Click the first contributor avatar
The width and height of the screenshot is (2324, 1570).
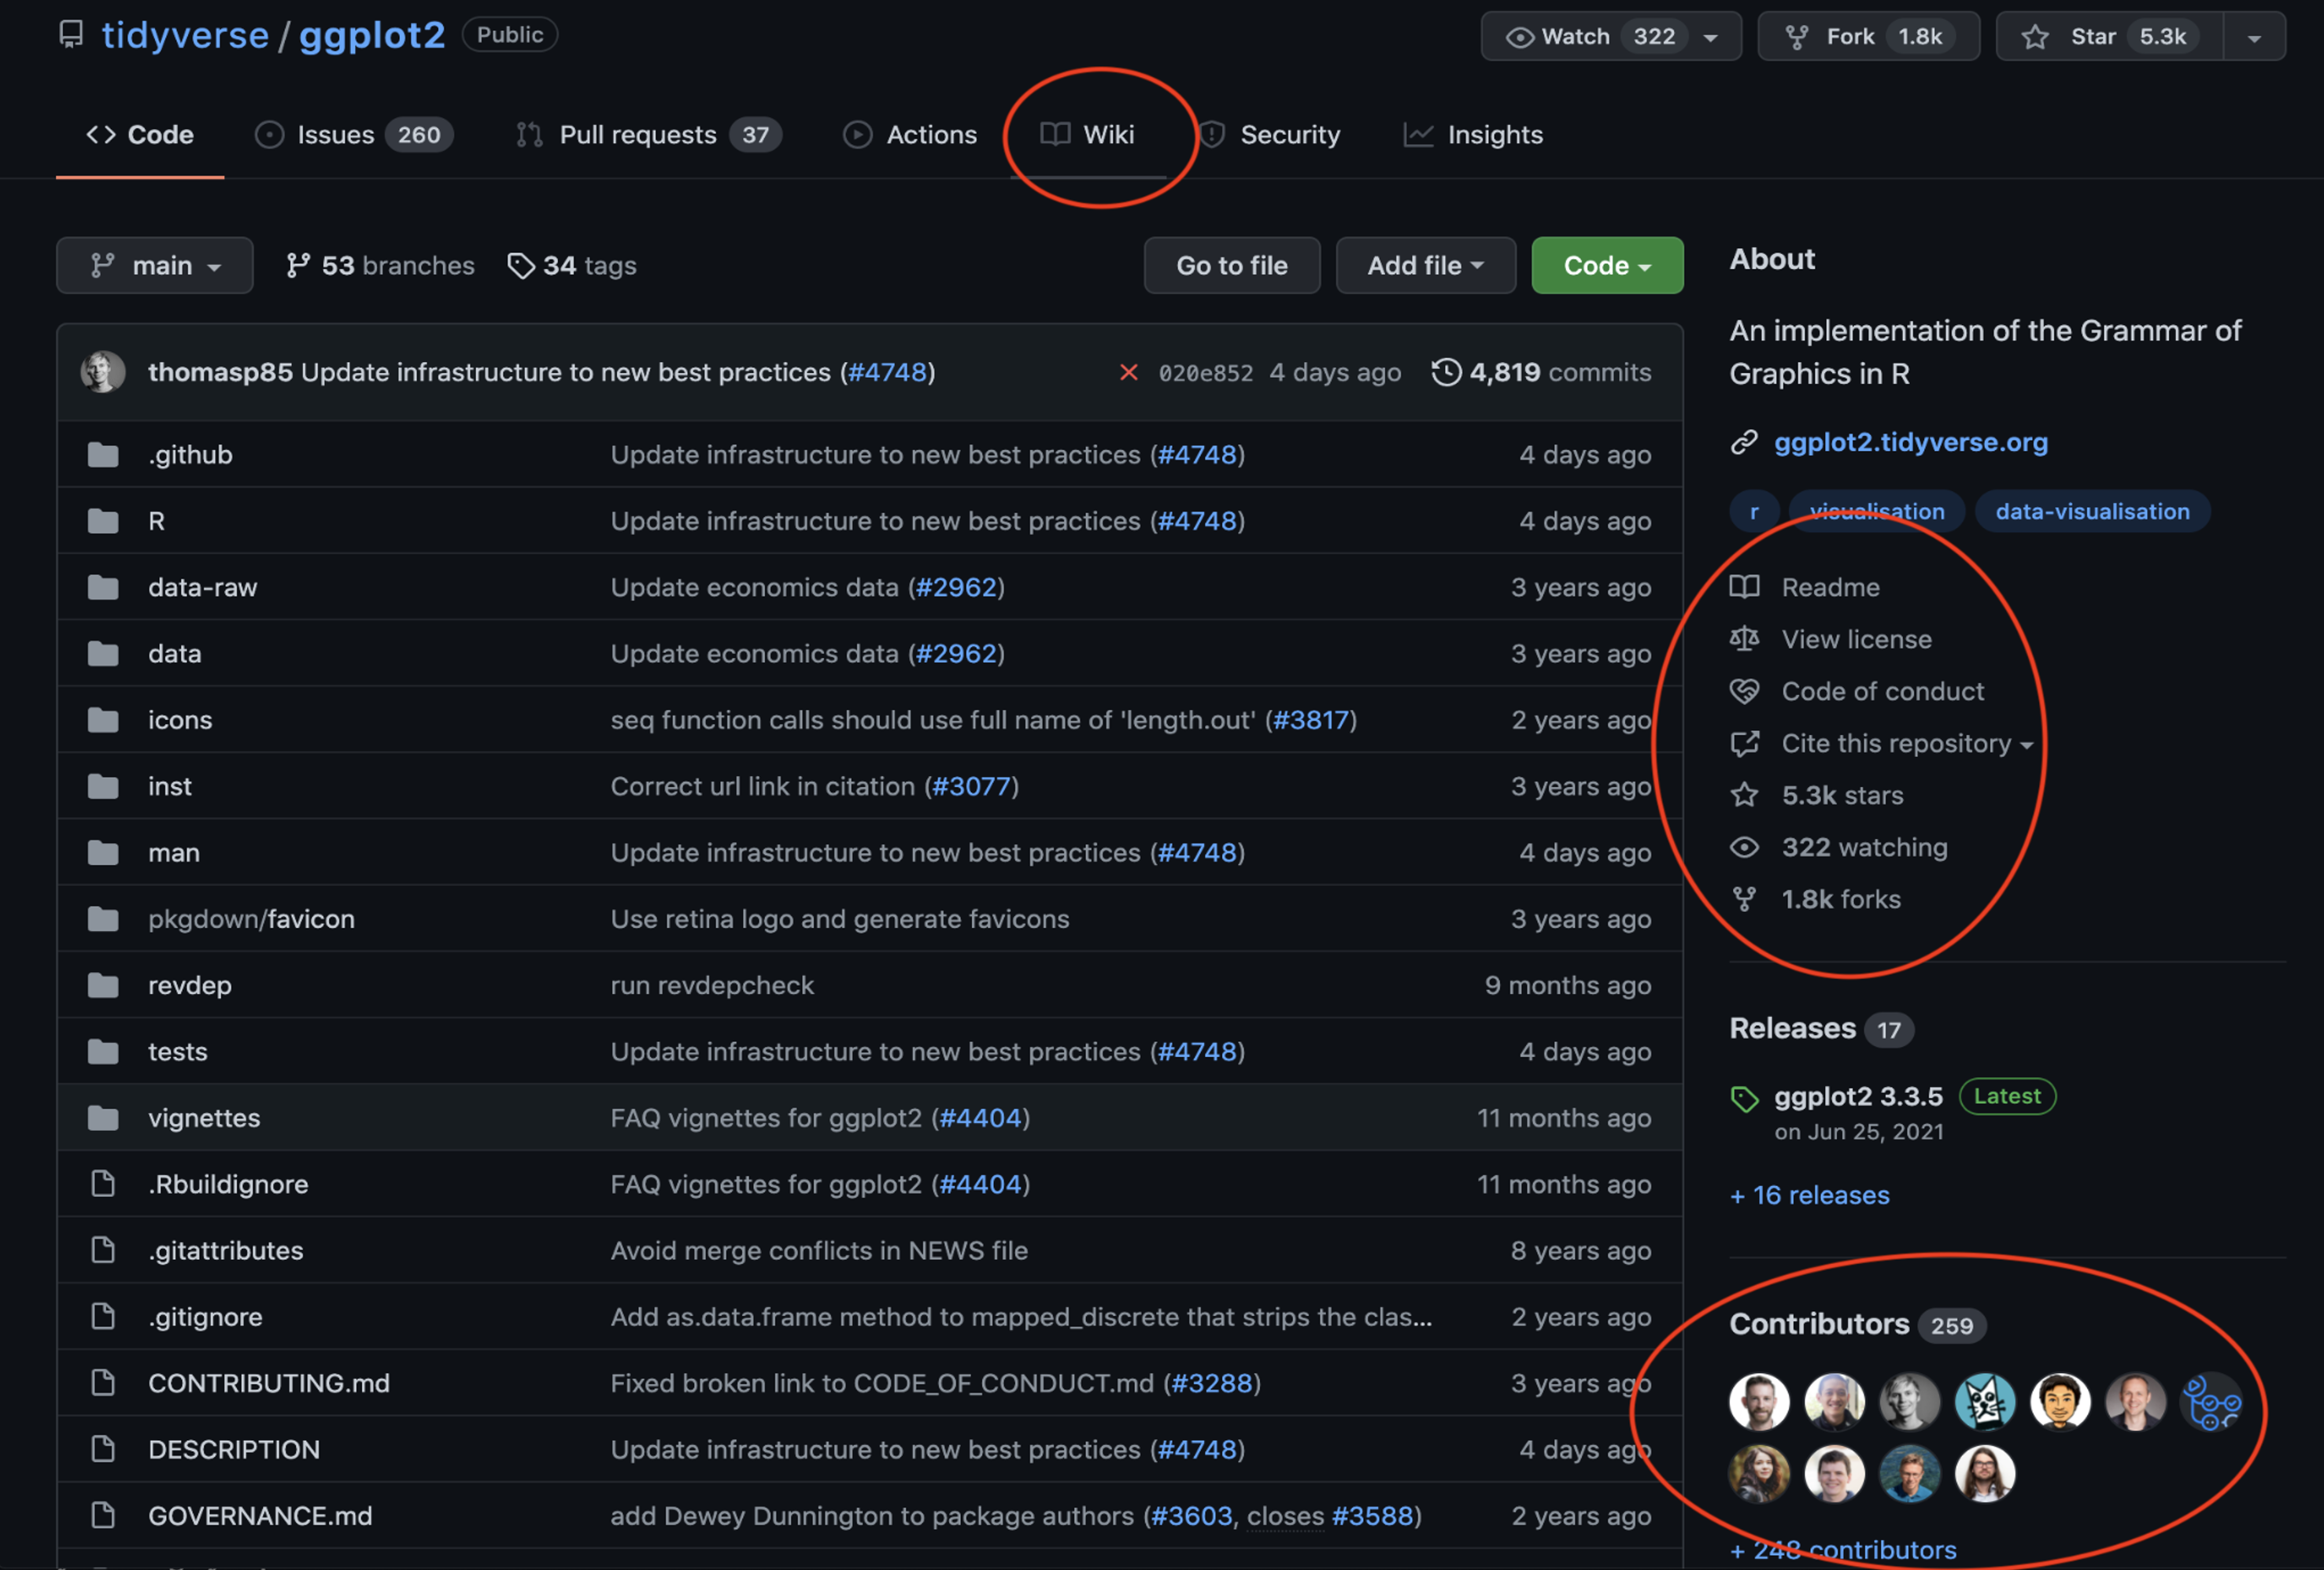click(x=1759, y=1401)
